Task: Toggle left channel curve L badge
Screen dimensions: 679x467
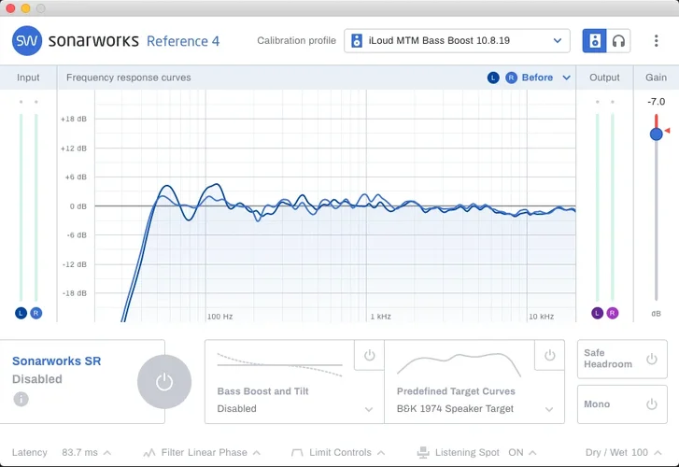Action: pos(493,78)
